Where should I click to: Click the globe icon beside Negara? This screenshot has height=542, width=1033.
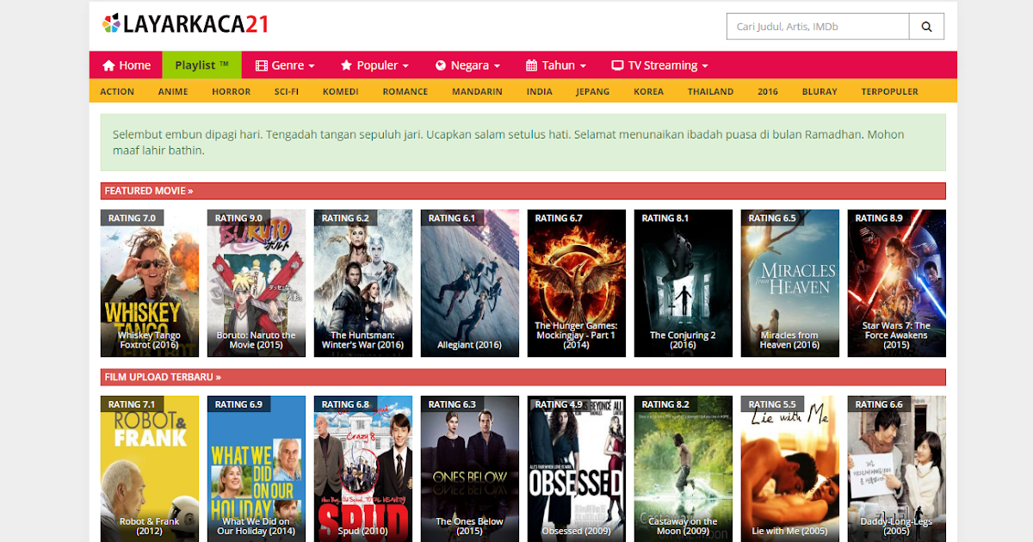439,65
